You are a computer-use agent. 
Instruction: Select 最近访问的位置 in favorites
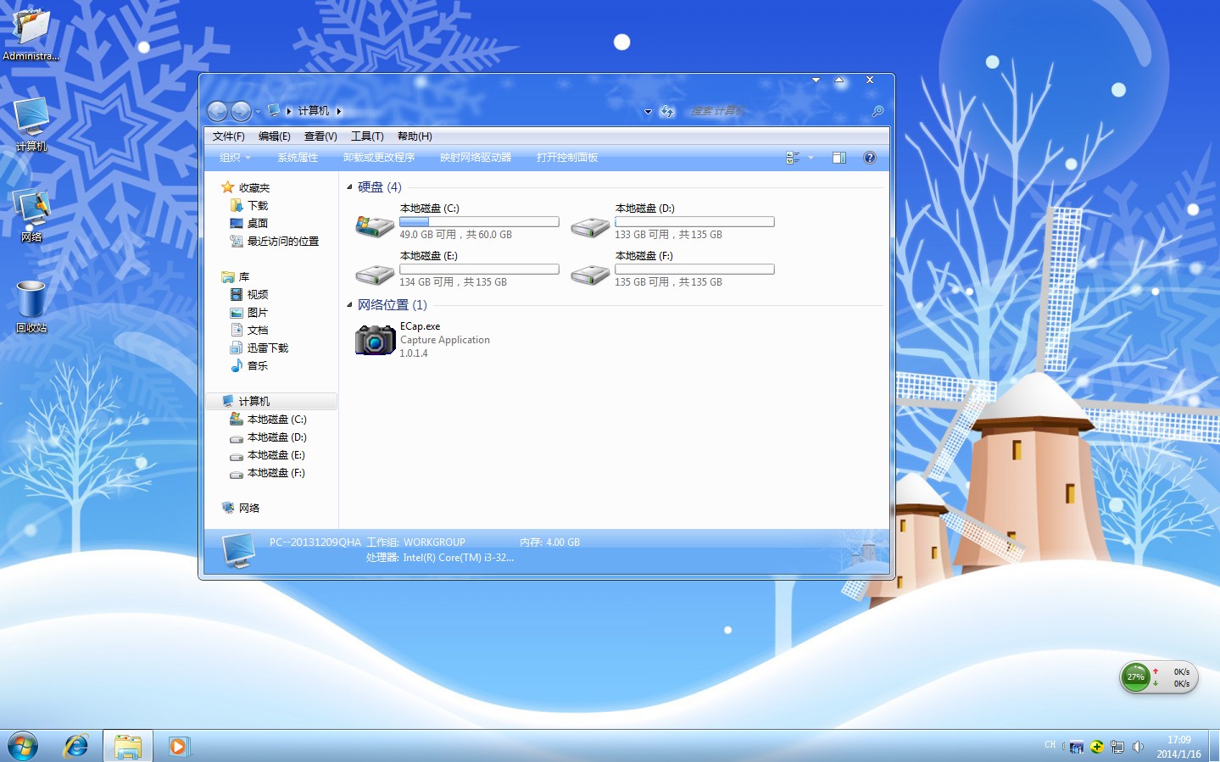[x=275, y=242]
